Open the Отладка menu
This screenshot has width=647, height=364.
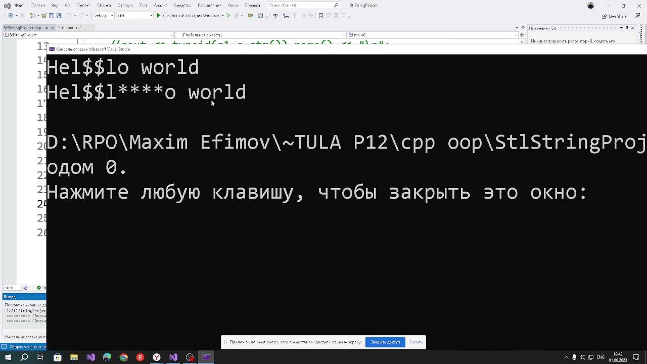125,5
